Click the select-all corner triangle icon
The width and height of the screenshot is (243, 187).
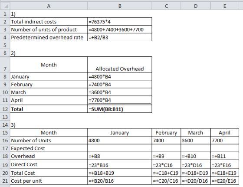[6, 6]
